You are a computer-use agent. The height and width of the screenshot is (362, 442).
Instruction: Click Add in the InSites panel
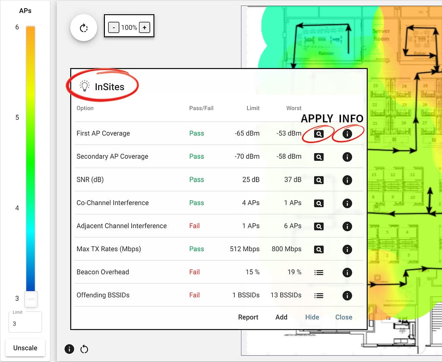click(281, 317)
